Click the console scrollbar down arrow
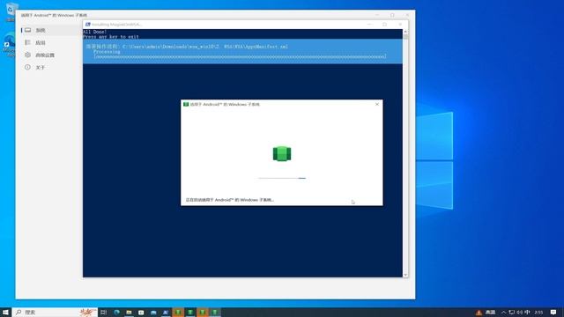The width and height of the screenshot is (564, 317). point(405,275)
